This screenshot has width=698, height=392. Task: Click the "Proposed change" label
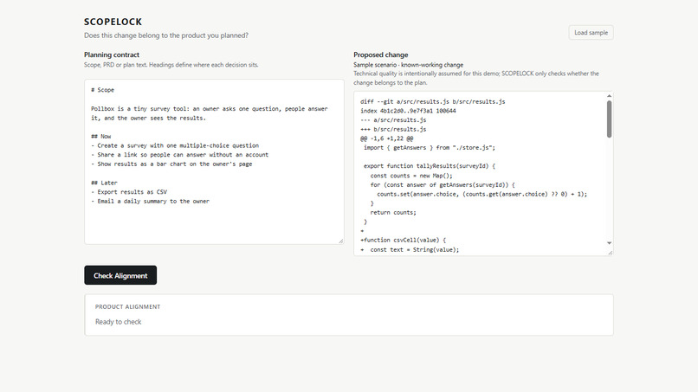[x=380, y=55]
